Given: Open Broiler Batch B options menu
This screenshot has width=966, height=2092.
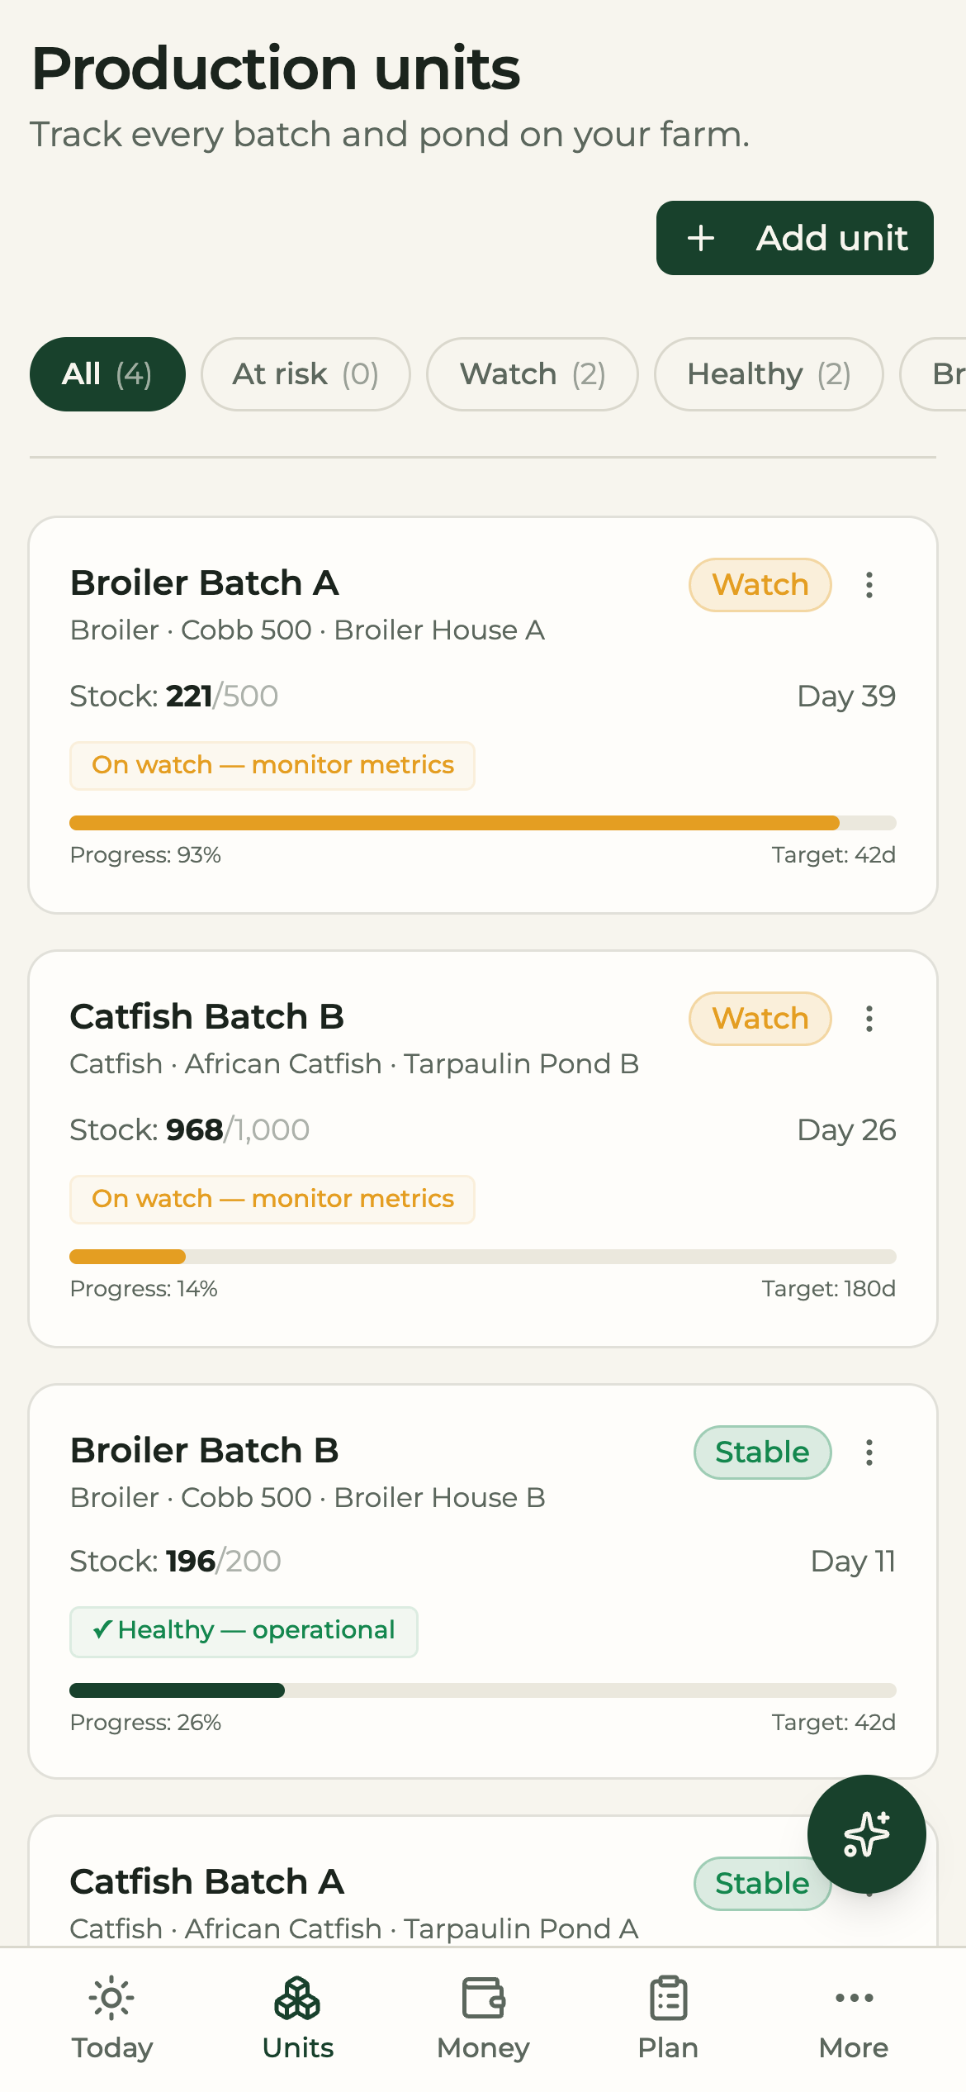Looking at the screenshot, I should click(x=869, y=1453).
